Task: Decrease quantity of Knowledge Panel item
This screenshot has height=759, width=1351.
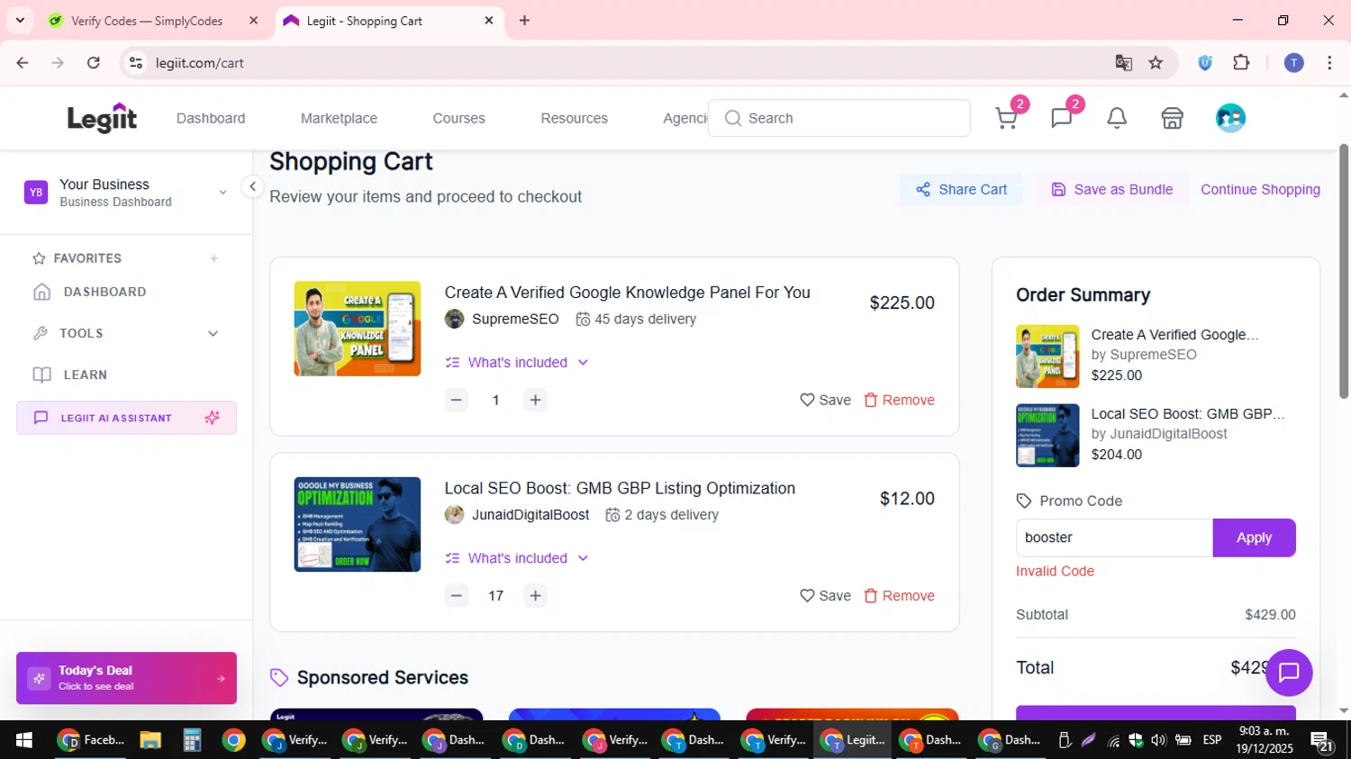Action: coord(457,400)
